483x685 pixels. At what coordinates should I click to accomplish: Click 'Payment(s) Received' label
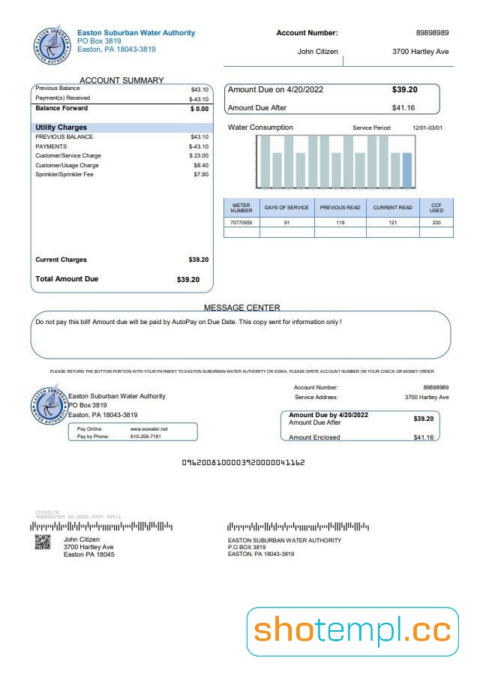(63, 98)
